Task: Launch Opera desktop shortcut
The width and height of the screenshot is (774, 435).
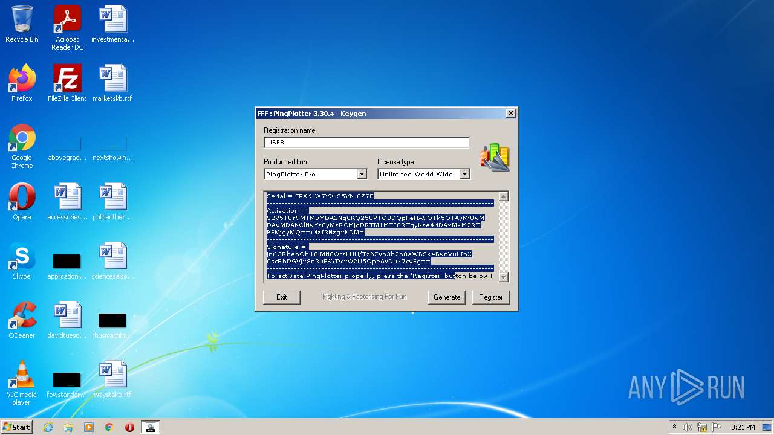Action: [x=22, y=202]
